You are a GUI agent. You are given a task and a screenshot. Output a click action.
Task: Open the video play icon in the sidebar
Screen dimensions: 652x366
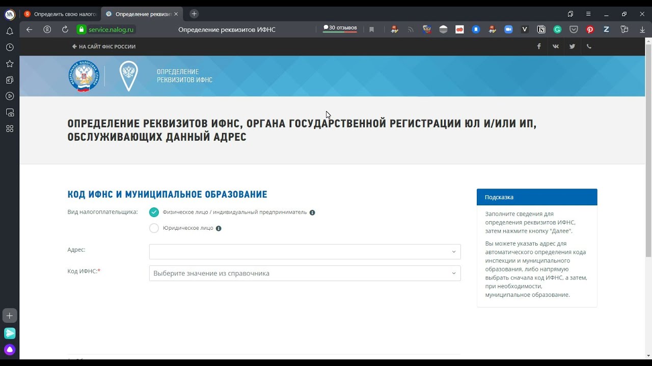[10, 96]
